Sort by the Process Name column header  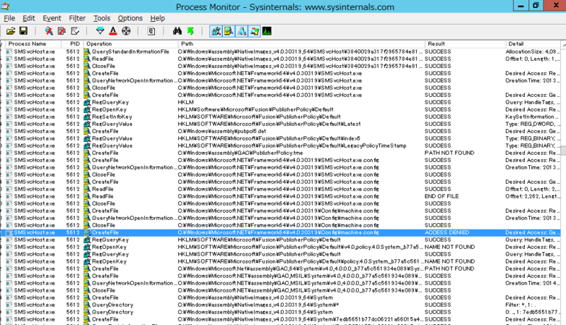point(32,44)
